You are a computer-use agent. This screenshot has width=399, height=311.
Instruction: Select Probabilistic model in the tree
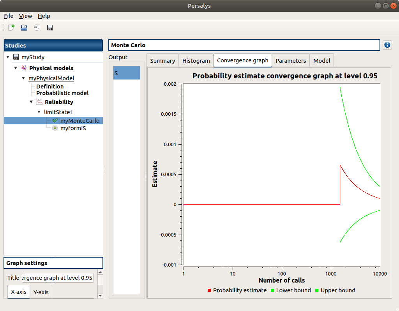[x=62, y=93]
